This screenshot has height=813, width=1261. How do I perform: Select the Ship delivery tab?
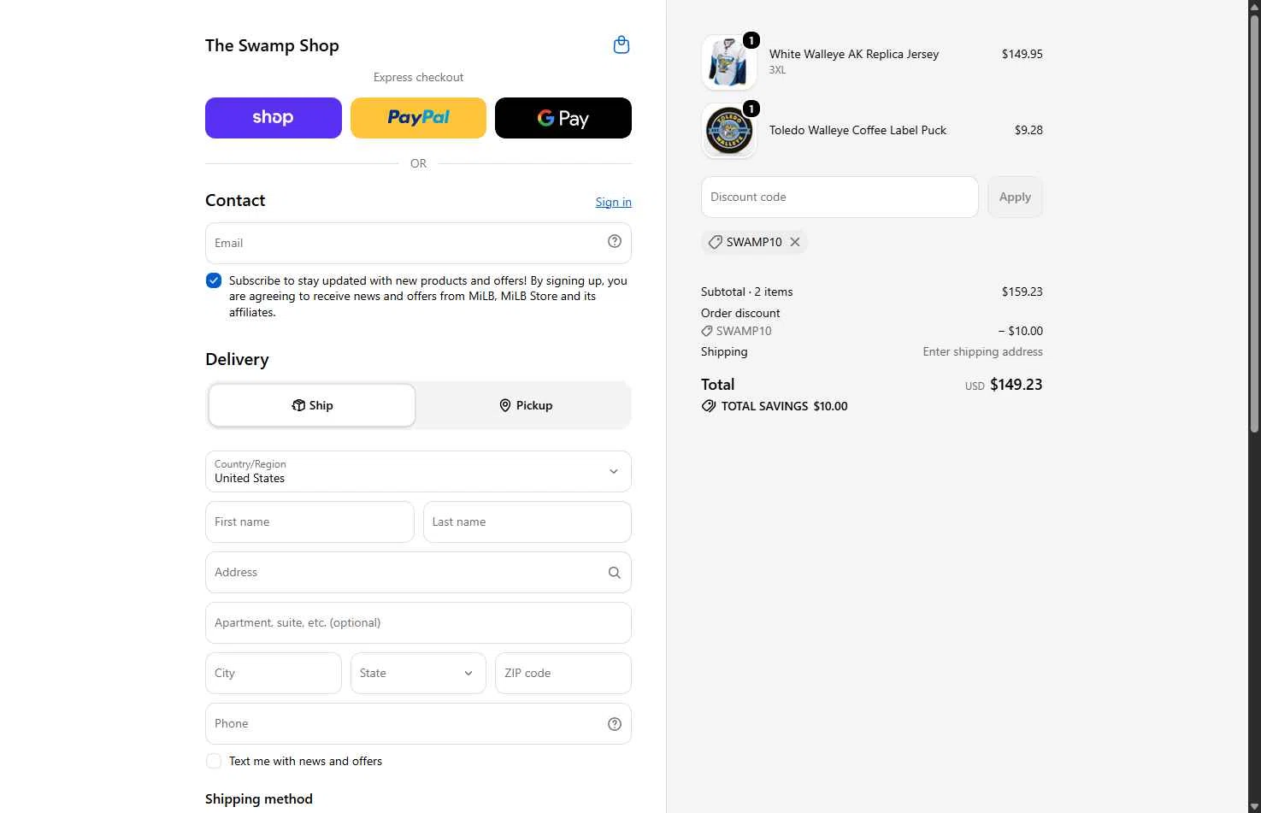(312, 405)
